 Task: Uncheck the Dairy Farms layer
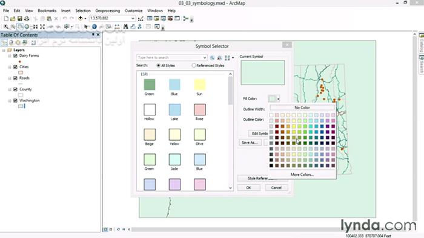[x=15, y=56]
